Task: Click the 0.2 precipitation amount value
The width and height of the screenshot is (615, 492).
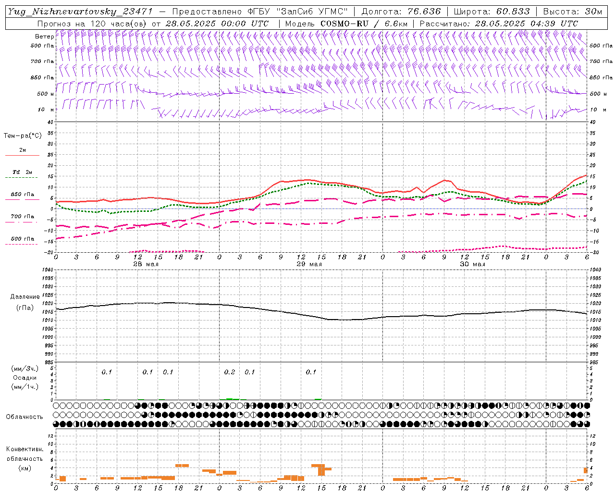Action: [230, 372]
